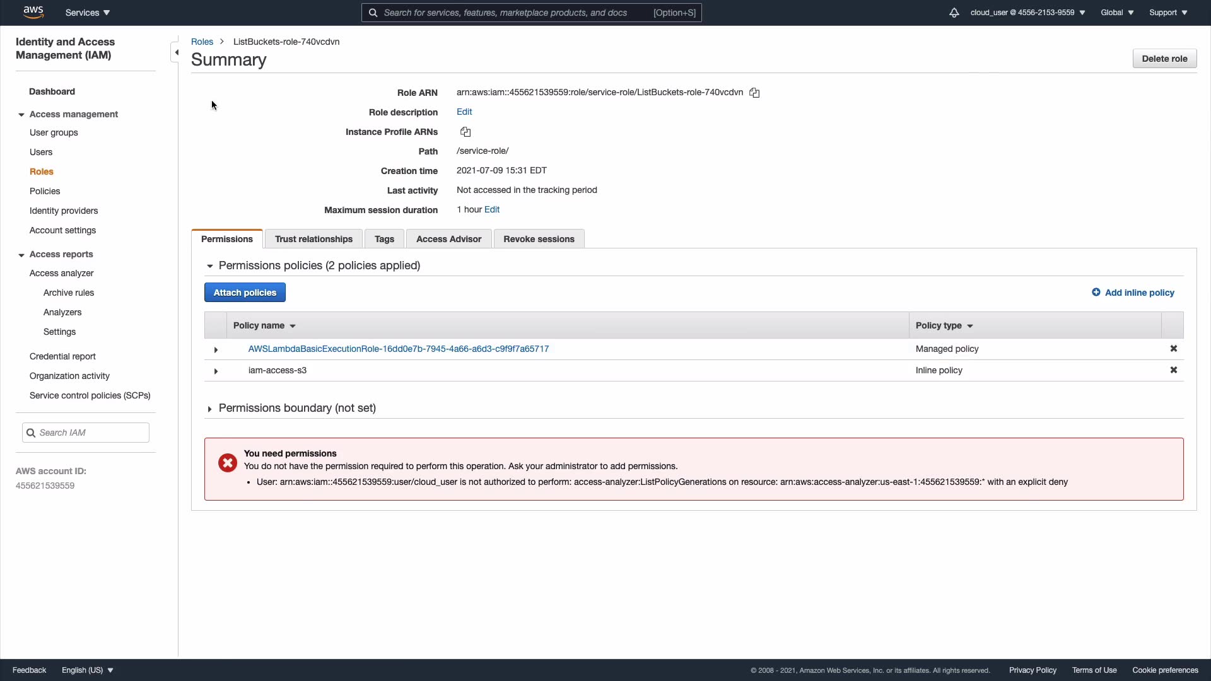
Task: Switch to the Trust relationships tab
Action: (313, 239)
